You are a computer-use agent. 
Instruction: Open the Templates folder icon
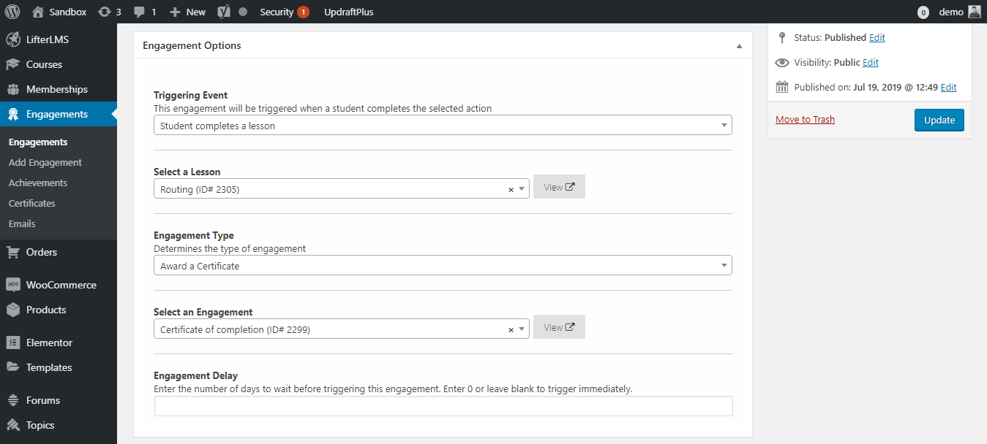13,367
